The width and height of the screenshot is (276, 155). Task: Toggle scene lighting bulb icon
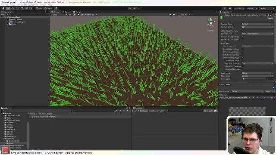(75, 15)
